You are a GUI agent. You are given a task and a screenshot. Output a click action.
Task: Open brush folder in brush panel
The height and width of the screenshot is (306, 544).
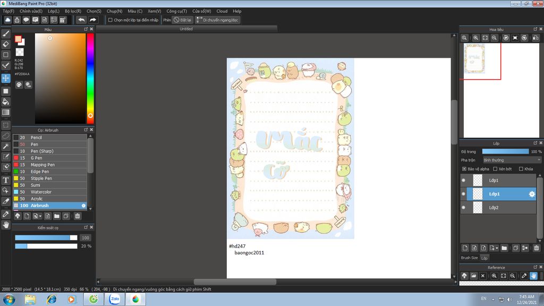57,216
